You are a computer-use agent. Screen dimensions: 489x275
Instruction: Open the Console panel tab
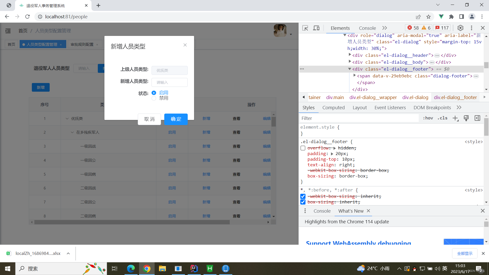click(367, 28)
